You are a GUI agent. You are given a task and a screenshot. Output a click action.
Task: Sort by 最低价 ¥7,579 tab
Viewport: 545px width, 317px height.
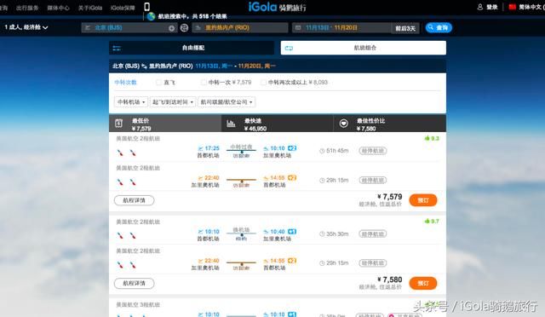point(165,124)
